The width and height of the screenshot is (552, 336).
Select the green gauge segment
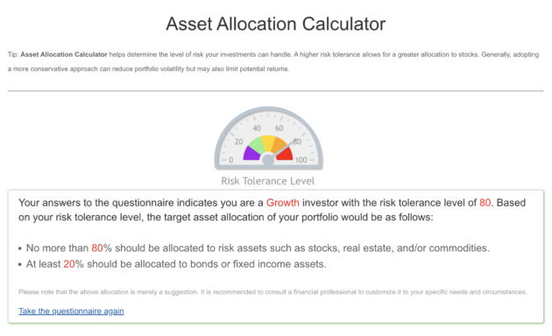click(x=257, y=145)
